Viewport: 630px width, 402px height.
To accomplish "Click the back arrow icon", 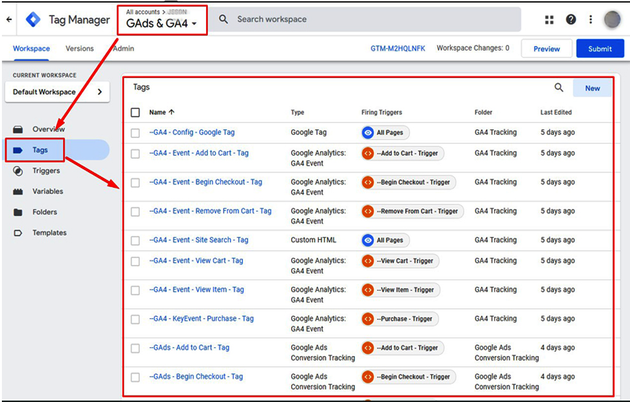I will point(9,20).
